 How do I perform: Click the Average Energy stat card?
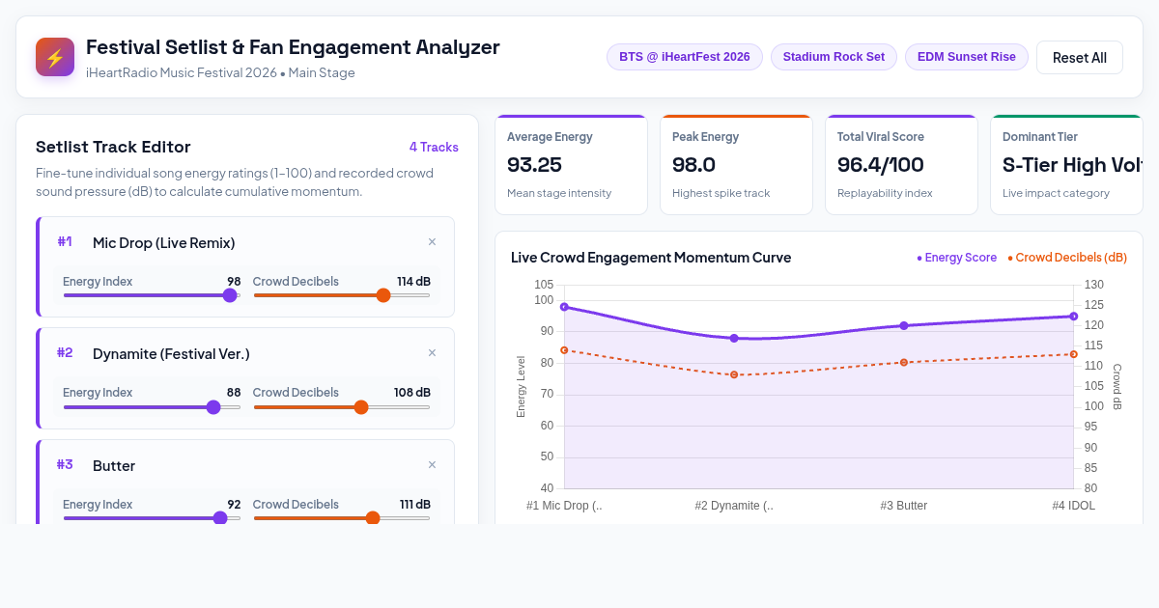point(572,165)
